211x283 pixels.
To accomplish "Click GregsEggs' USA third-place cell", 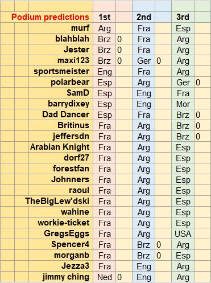I will (x=183, y=233).
